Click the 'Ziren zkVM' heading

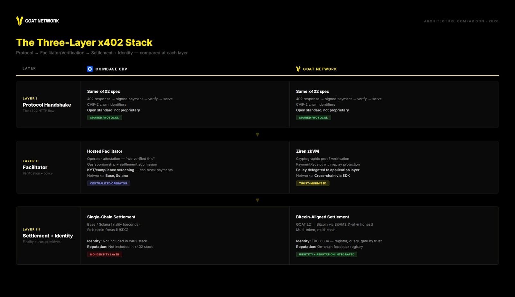(307, 151)
